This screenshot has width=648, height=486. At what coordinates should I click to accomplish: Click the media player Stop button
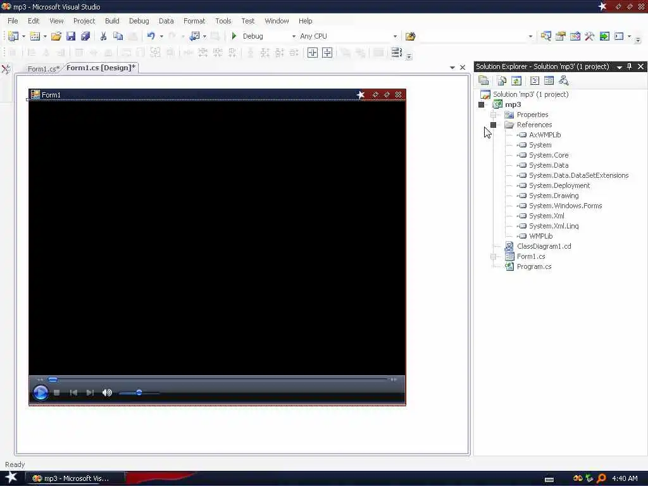pos(56,392)
